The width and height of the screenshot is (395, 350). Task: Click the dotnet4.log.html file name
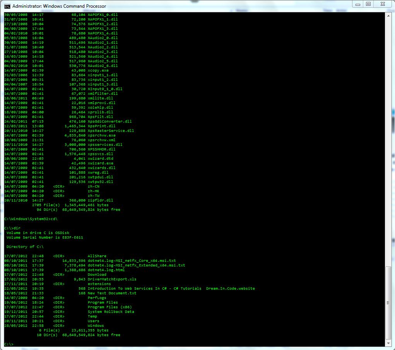point(106,270)
